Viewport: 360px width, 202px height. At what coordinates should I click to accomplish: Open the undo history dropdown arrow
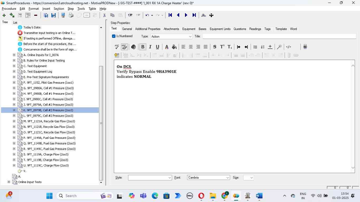tap(152, 15)
